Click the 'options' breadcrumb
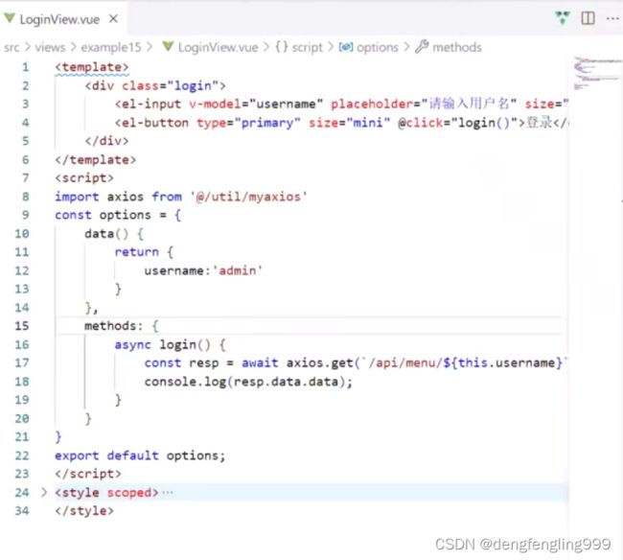This screenshot has width=623, height=560. pyautogui.click(x=377, y=47)
